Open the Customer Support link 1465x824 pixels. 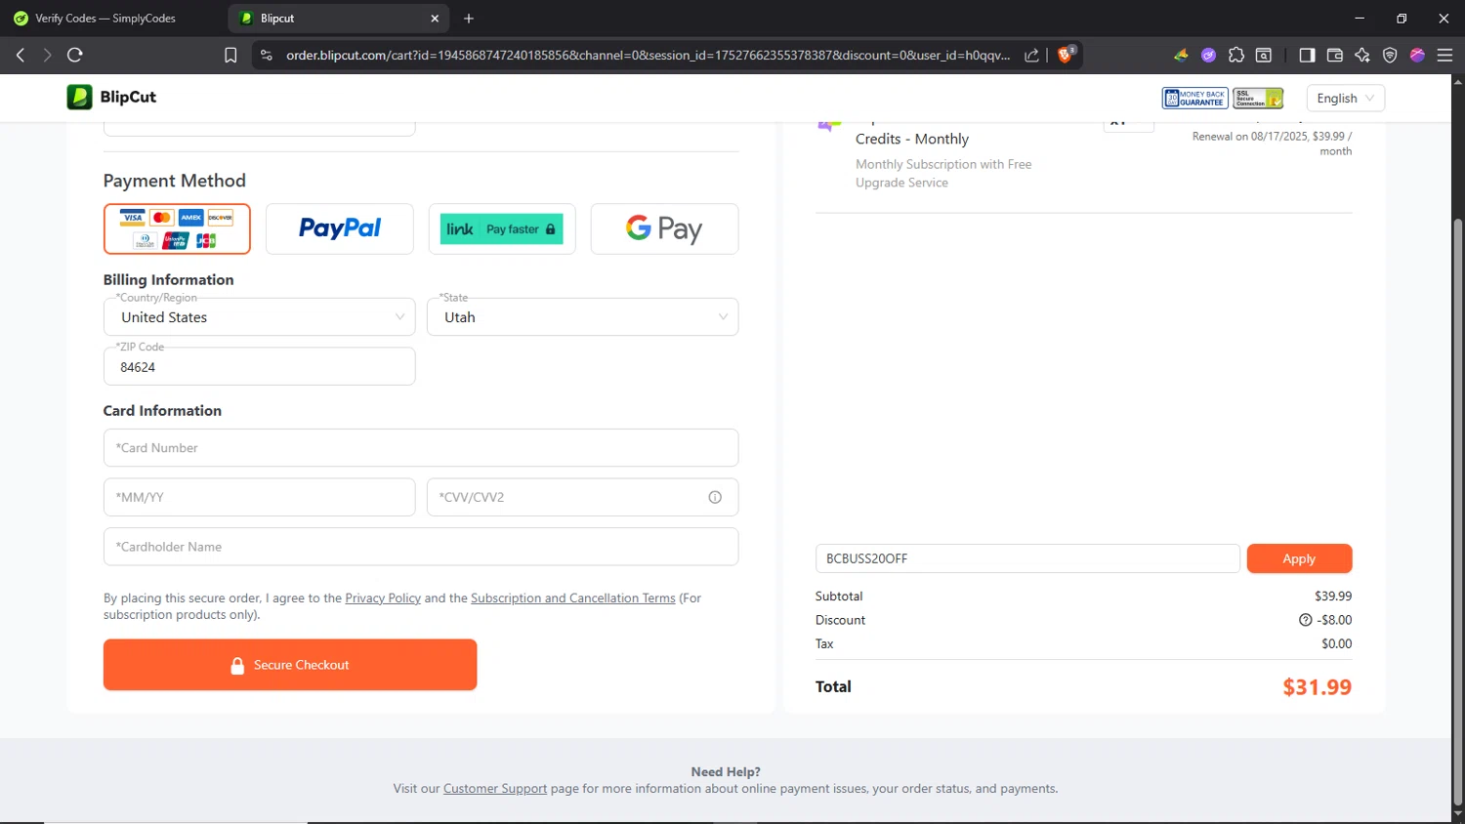[495, 789]
